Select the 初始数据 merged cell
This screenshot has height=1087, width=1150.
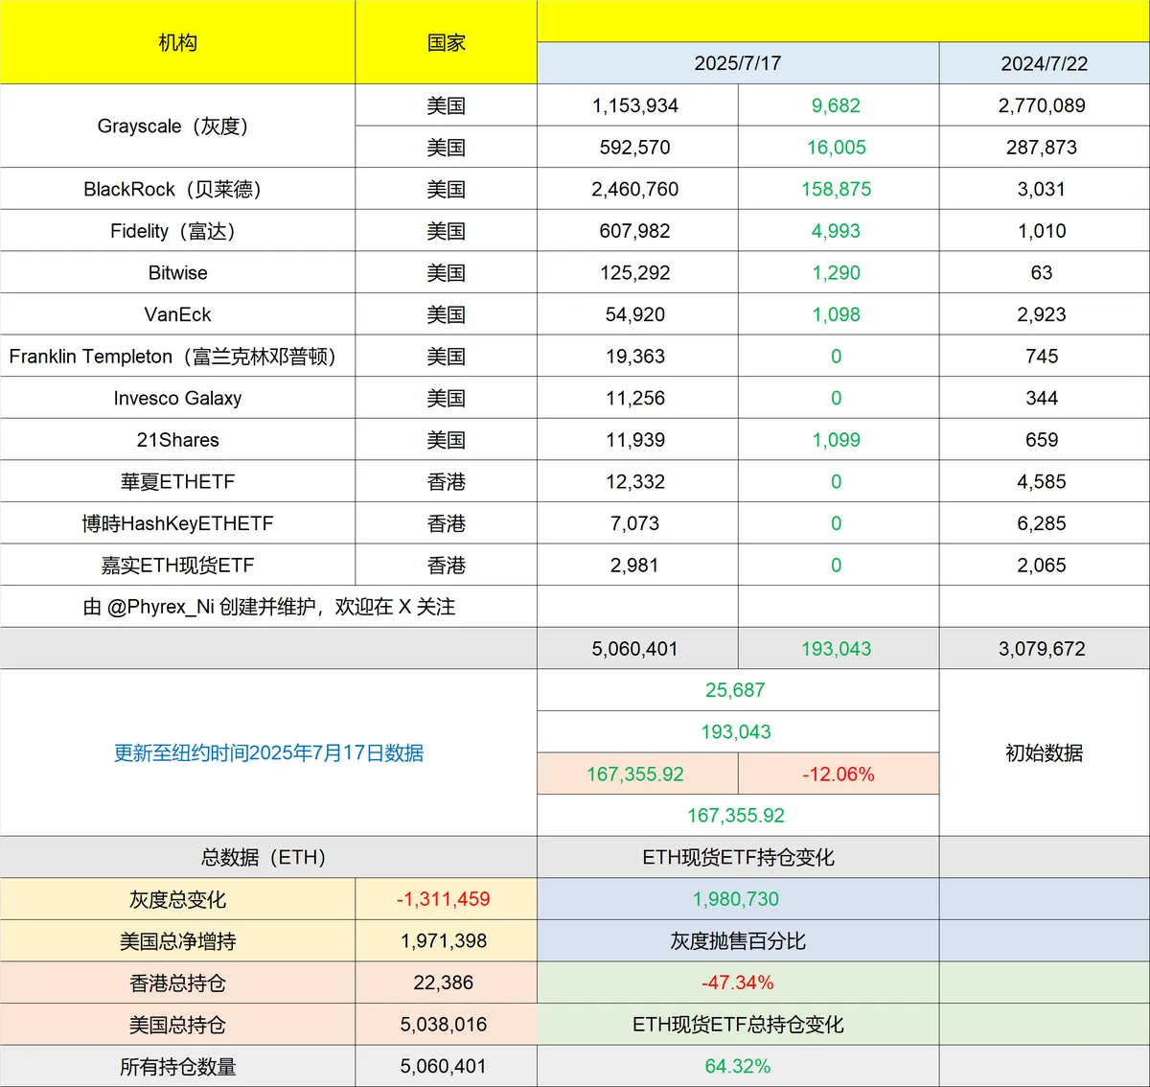point(1043,753)
